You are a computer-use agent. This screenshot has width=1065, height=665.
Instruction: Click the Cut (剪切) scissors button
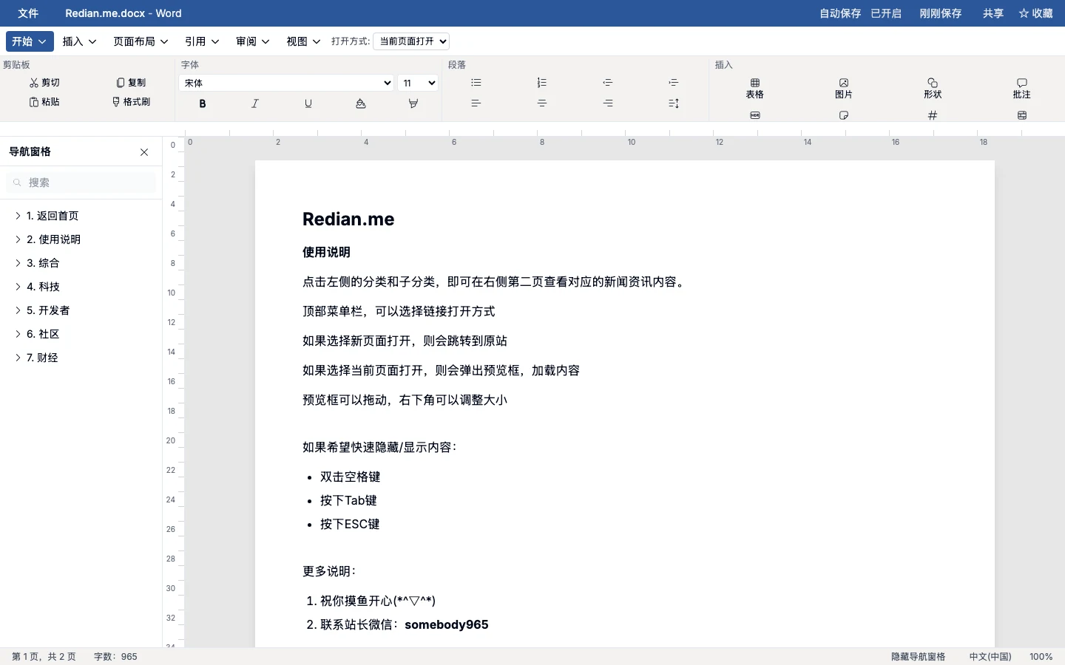44,83
